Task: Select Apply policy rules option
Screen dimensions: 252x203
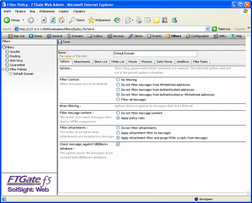Action: [118, 118]
